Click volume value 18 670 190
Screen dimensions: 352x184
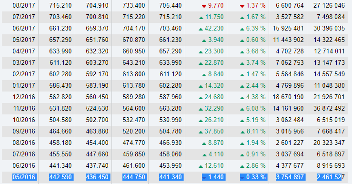click(288, 97)
